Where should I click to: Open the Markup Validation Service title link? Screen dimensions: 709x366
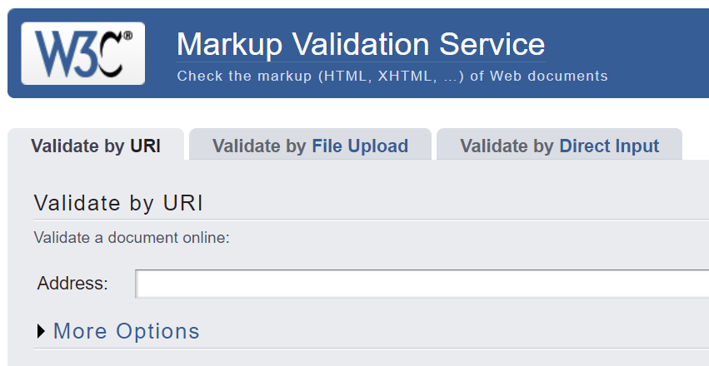click(x=361, y=44)
